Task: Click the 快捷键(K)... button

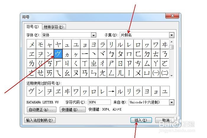Action: (x=73, y=110)
